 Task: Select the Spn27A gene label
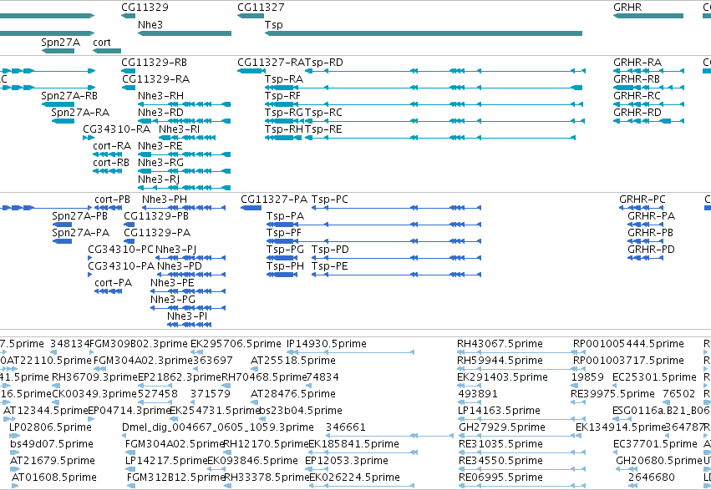[x=60, y=43]
